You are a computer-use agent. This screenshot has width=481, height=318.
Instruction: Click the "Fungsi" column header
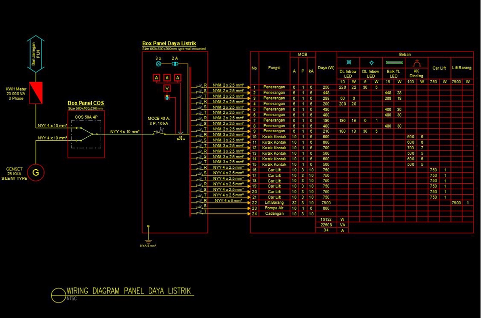click(274, 68)
